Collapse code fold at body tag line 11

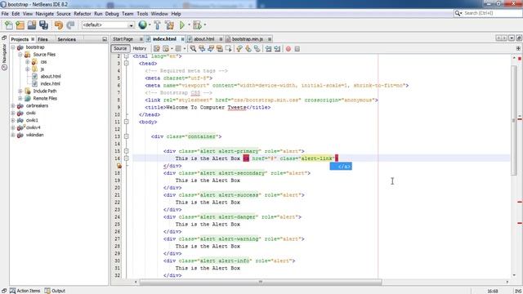click(x=127, y=122)
